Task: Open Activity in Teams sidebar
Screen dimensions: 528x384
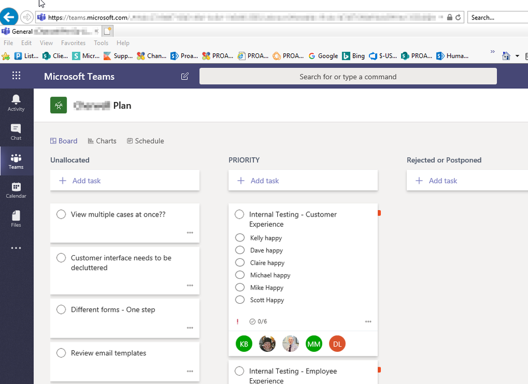Action: (16, 103)
